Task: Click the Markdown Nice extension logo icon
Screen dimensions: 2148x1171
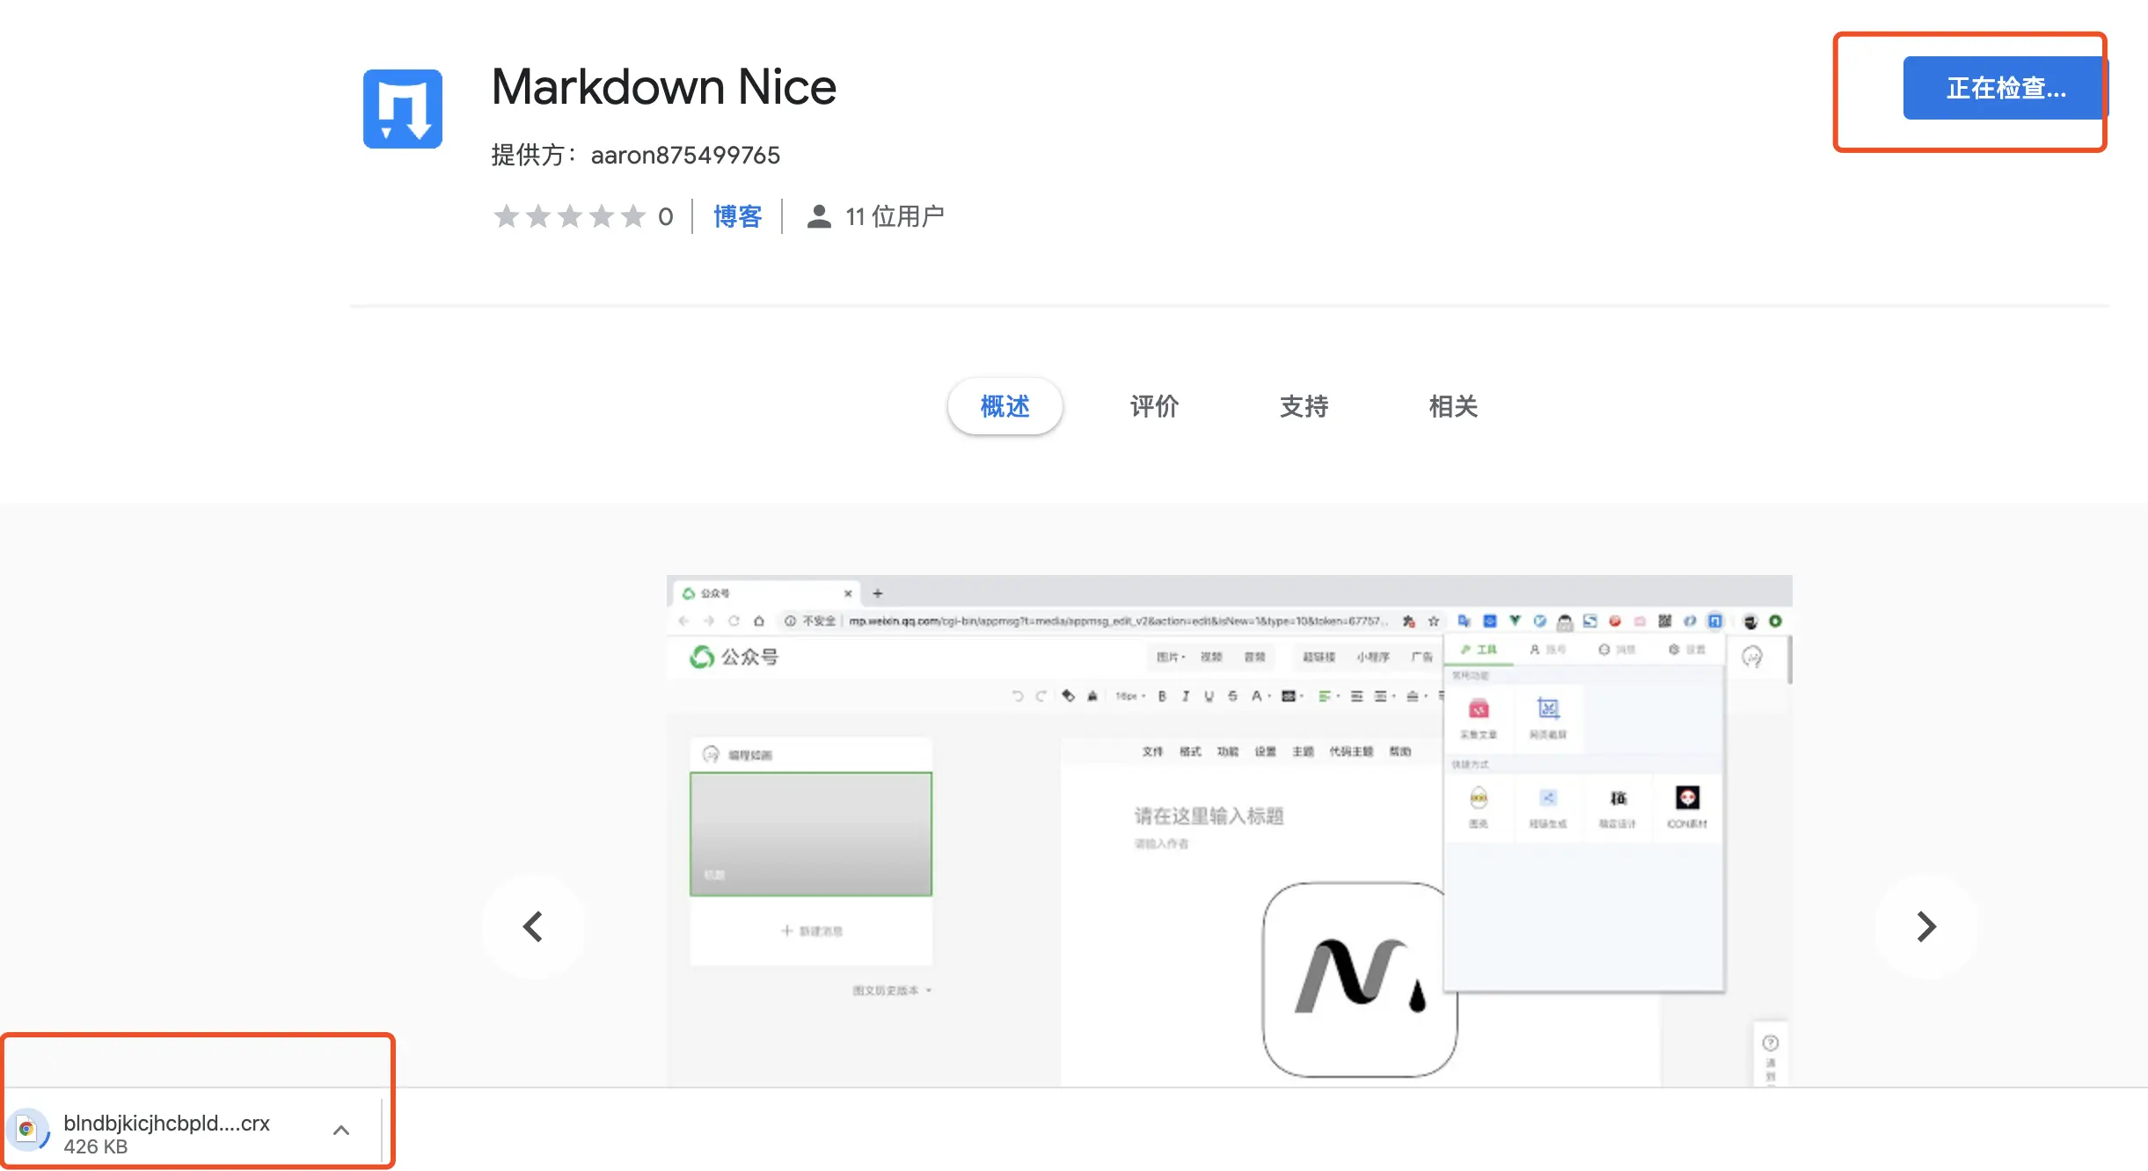Action: [x=402, y=109]
